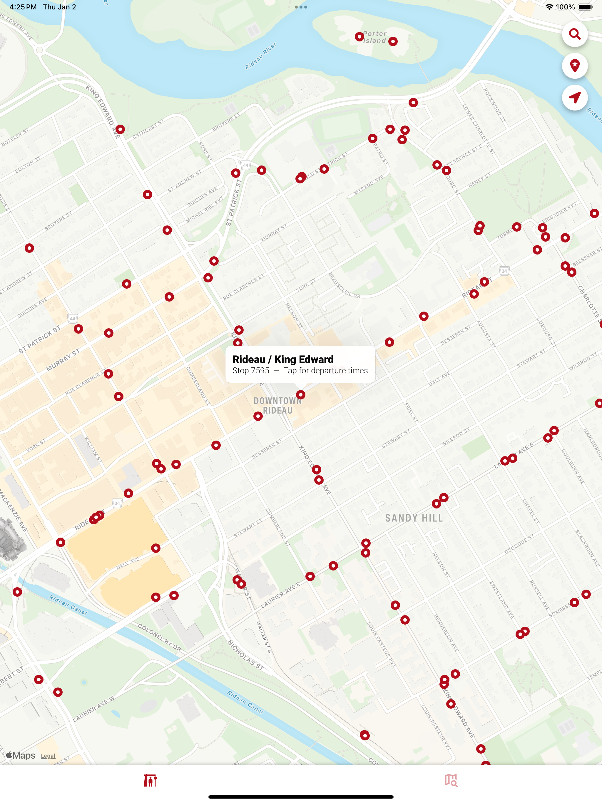Tap stop marker west of Rideau Canal bridge

coord(17,592)
